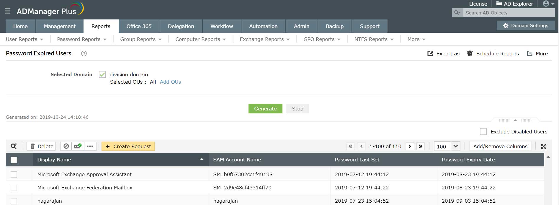Toggle the Exclude Disabled Users checkbox
The height and width of the screenshot is (205, 559).
(483, 132)
